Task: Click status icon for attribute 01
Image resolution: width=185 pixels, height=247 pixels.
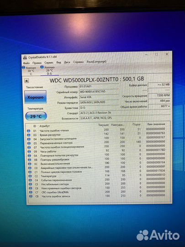Action: tap(28, 131)
